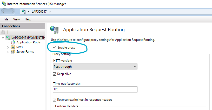This screenshot has height=110, width=212.
Task: Open the Help menu
Action: pos(28,19)
